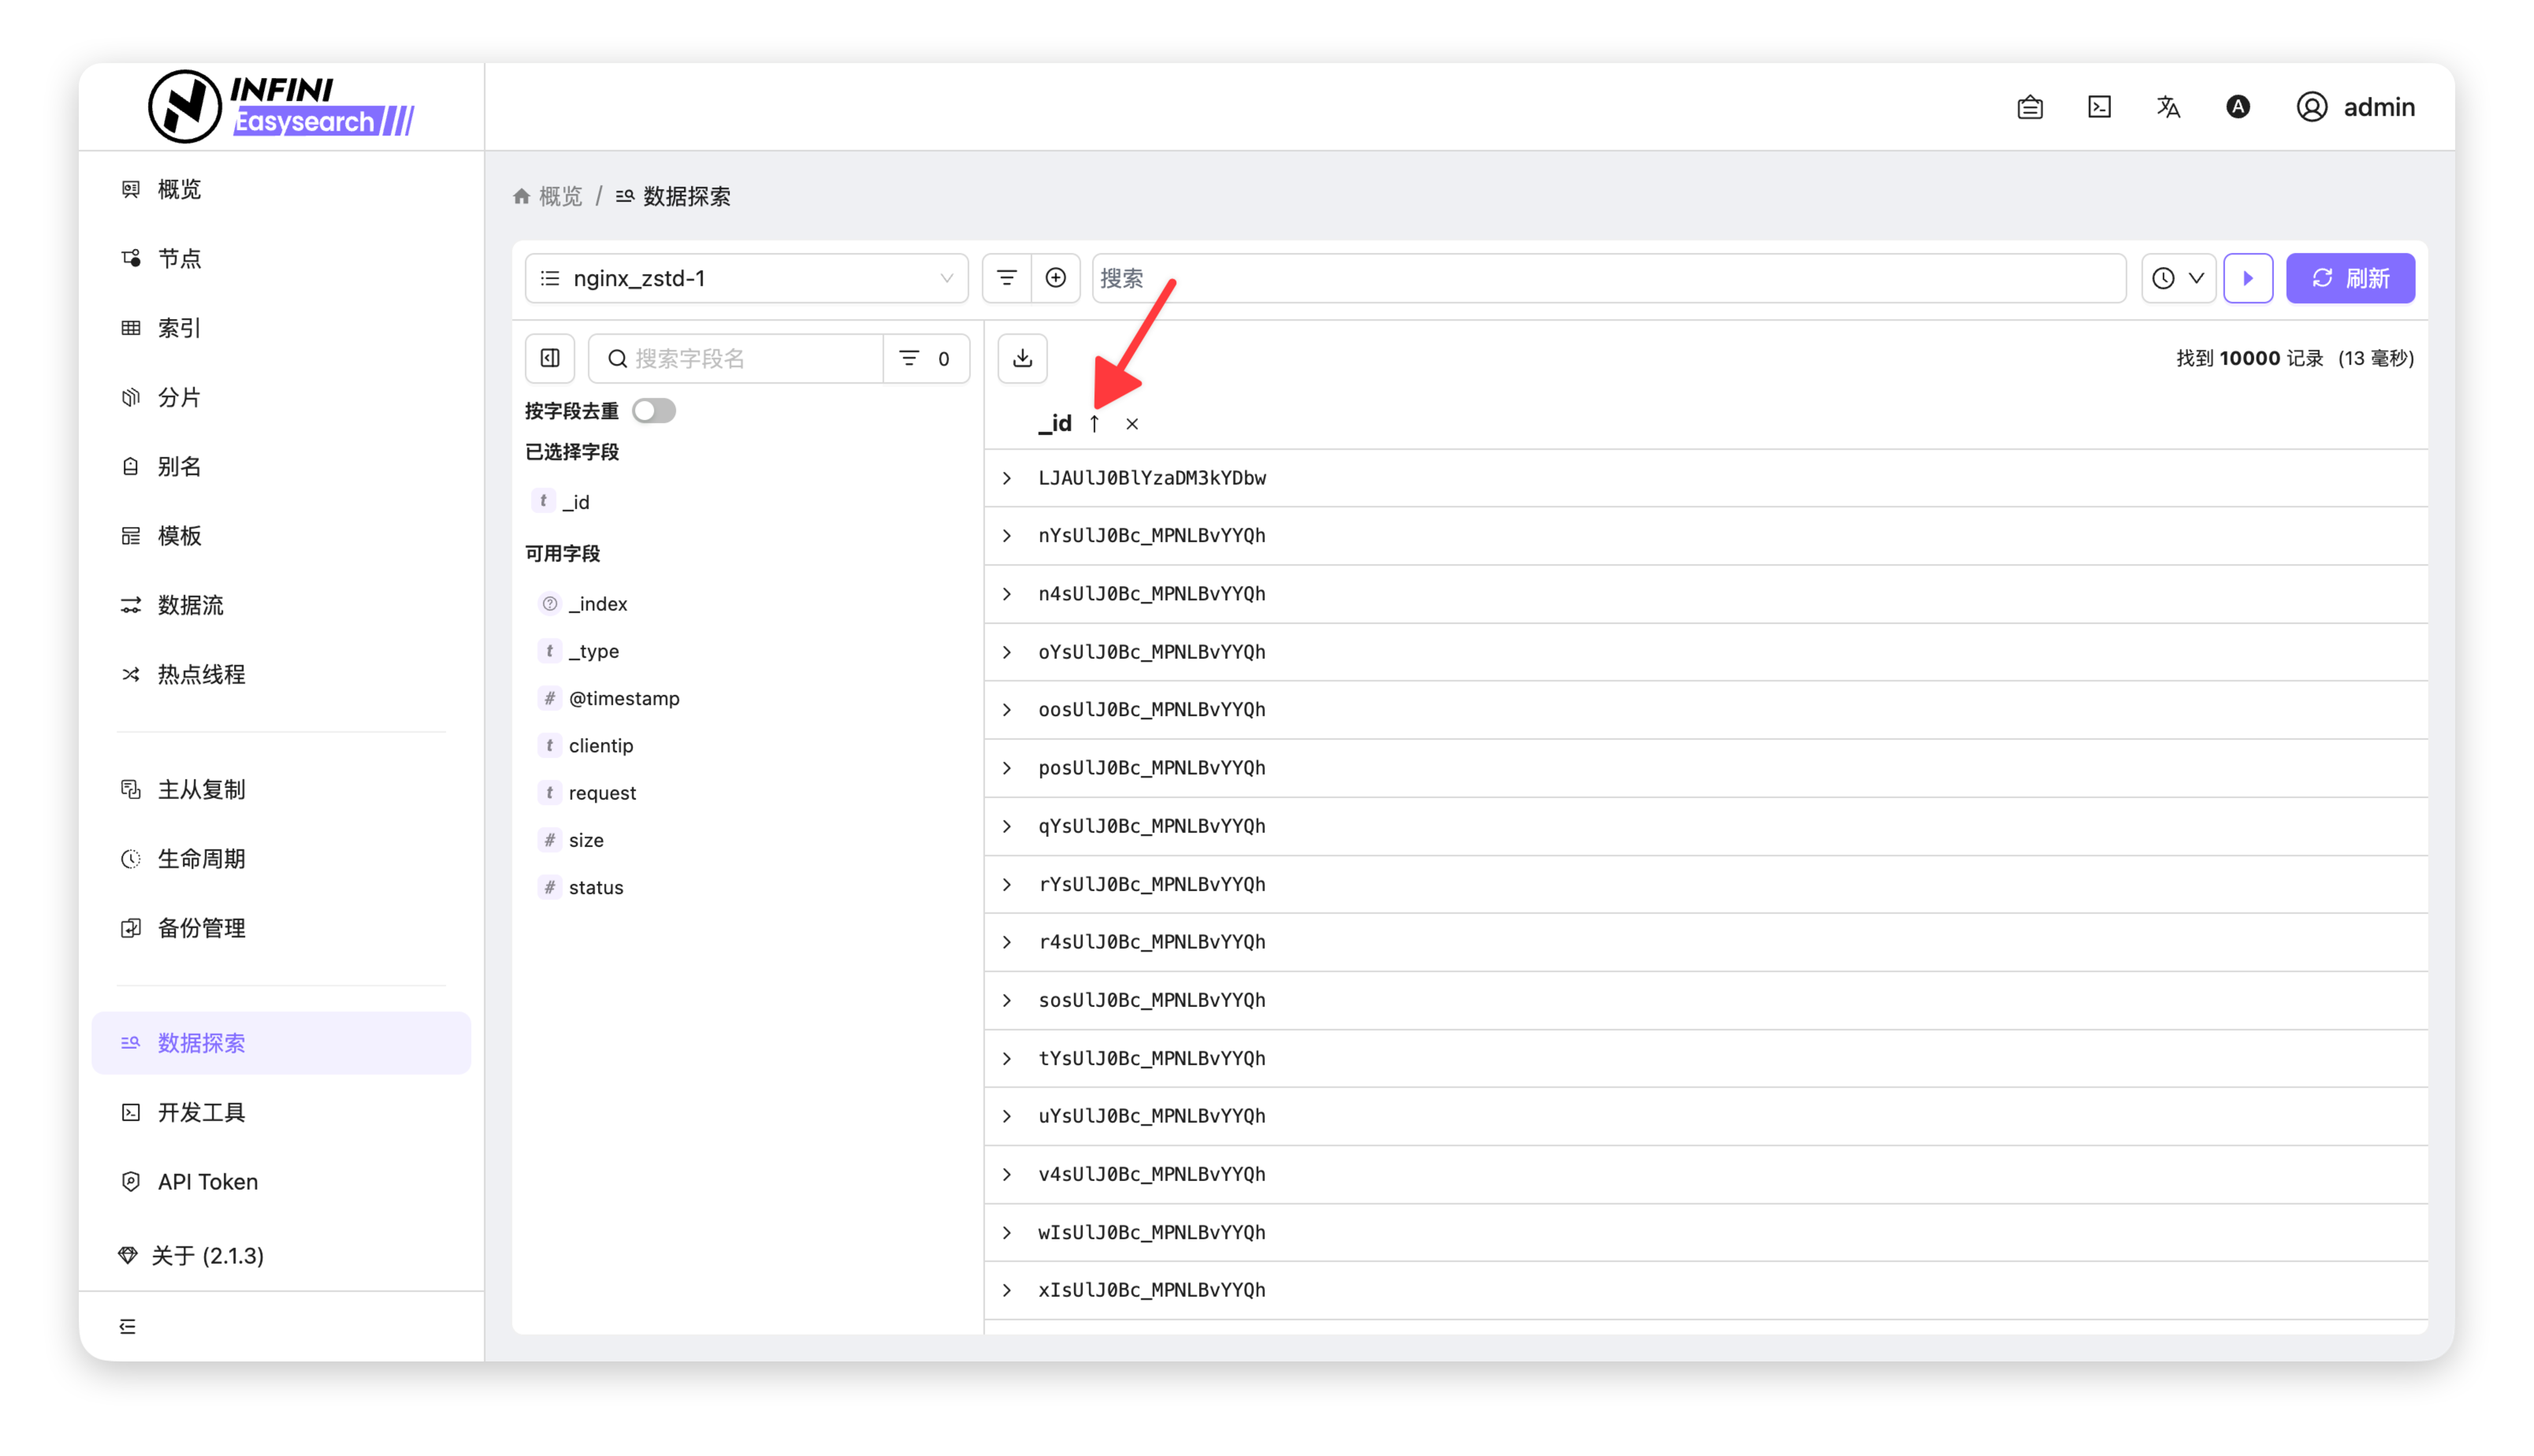The height and width of the screenshot is (1456, 2534).
Task: Toggle the deduplicate by field switch
Action: (654, 411)
